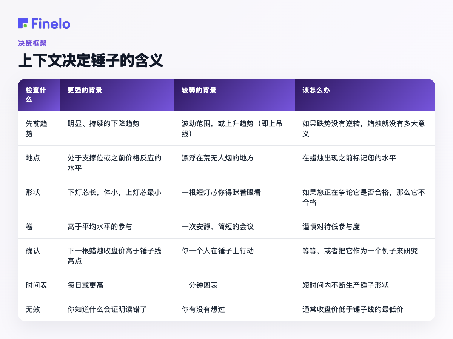The height and width of the screenshot is (339, 453).
Task: Select the 无效 row label
Action: tap(33, 309)
